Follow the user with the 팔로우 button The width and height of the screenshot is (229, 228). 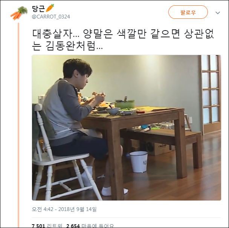pyautogui.click(x=188, y=12)
